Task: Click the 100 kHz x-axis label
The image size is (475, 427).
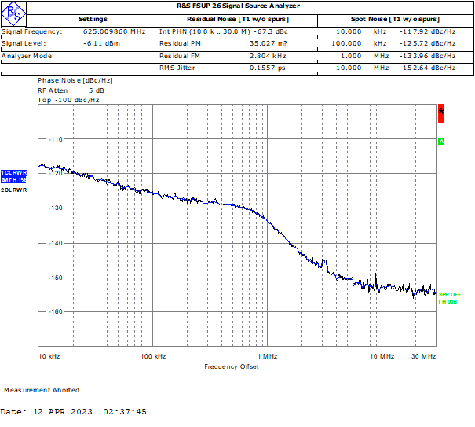Action: coord(153,356)
